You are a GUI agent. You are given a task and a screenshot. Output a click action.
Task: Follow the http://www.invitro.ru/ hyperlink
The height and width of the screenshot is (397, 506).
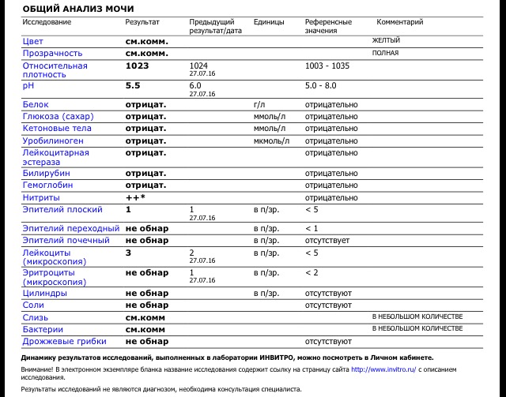click(x=383, y=369)
